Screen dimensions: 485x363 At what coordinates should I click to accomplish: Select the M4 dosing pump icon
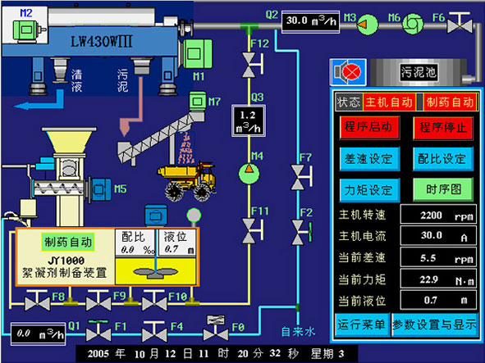pyautogui.click(x=249, y=174)
